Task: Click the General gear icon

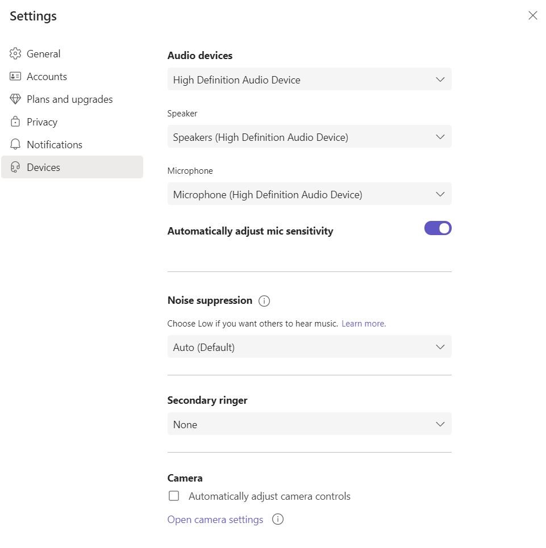Action: pos(15,54)
